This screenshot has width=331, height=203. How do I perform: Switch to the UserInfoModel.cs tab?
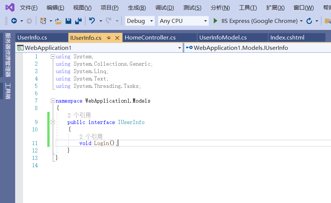(x=232, y=38)
